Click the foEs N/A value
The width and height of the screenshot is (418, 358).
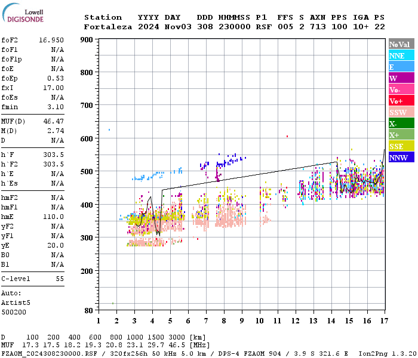(x=57, y=97)
